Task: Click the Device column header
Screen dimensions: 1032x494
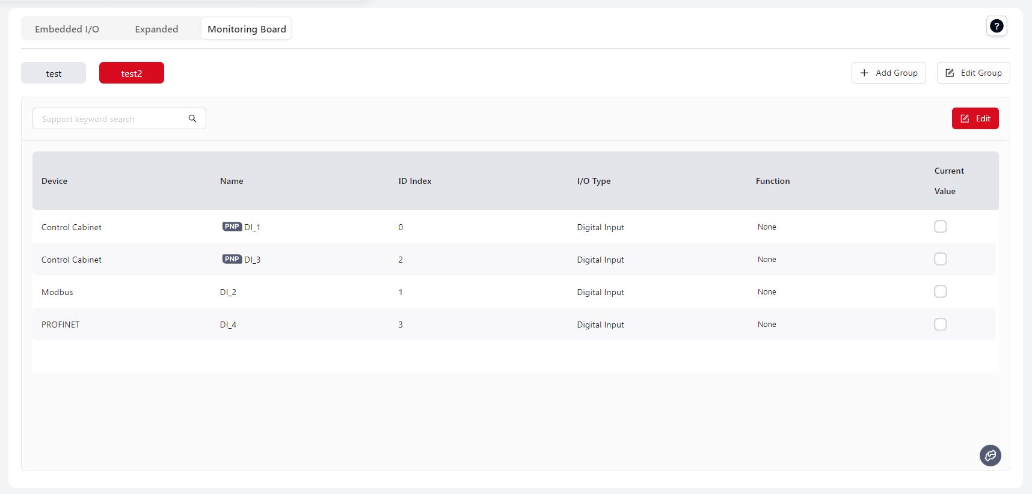Action: pos(54,181)
